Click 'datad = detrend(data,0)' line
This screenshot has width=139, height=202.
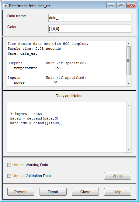click(34, 118)
